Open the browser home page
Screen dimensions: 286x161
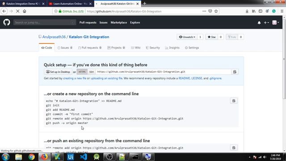point(25,11)
